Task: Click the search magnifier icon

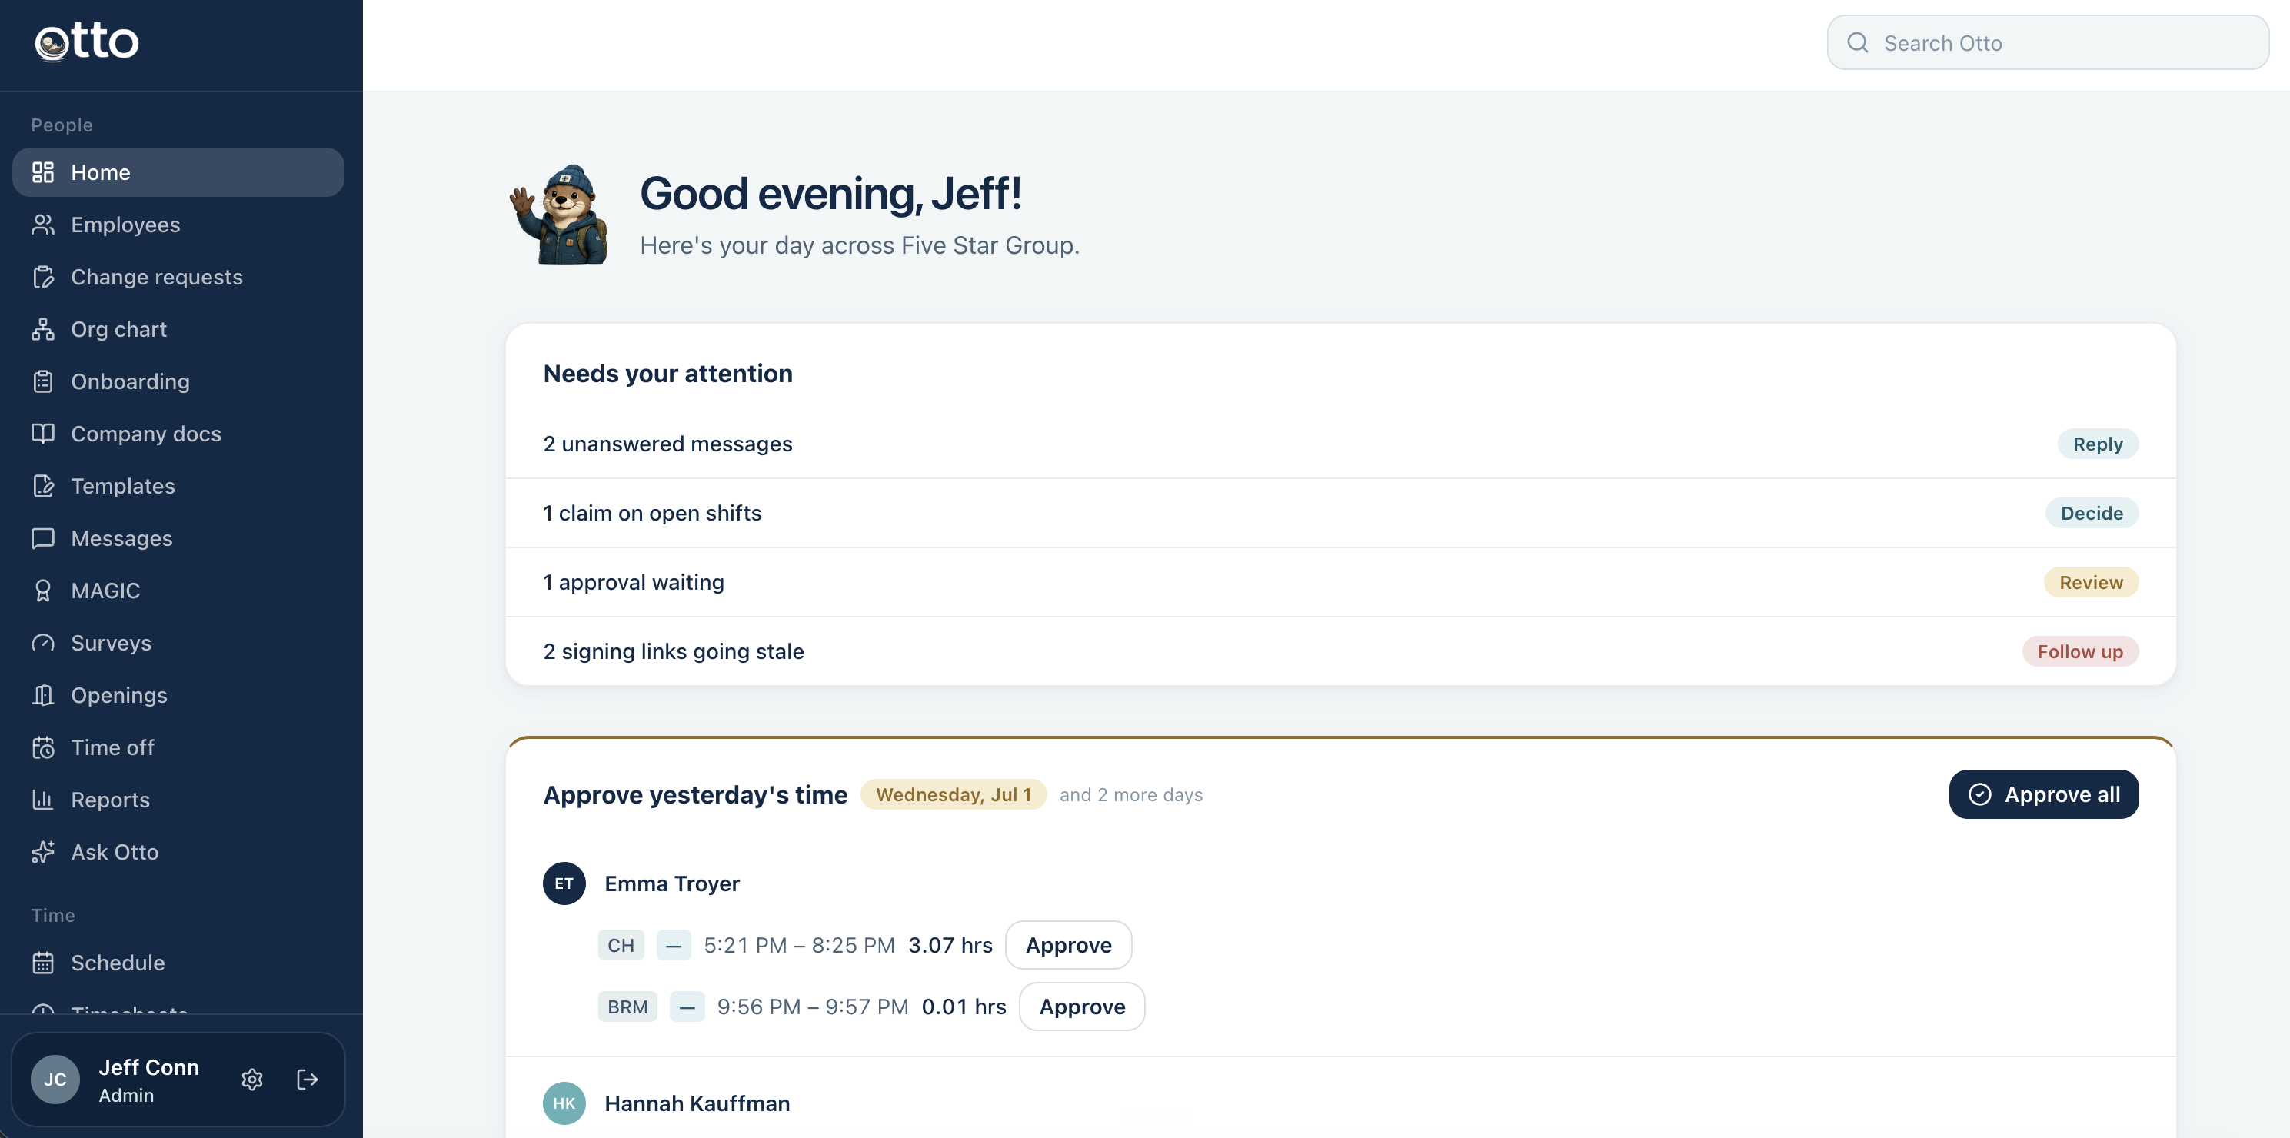Action: (1857, 43)
